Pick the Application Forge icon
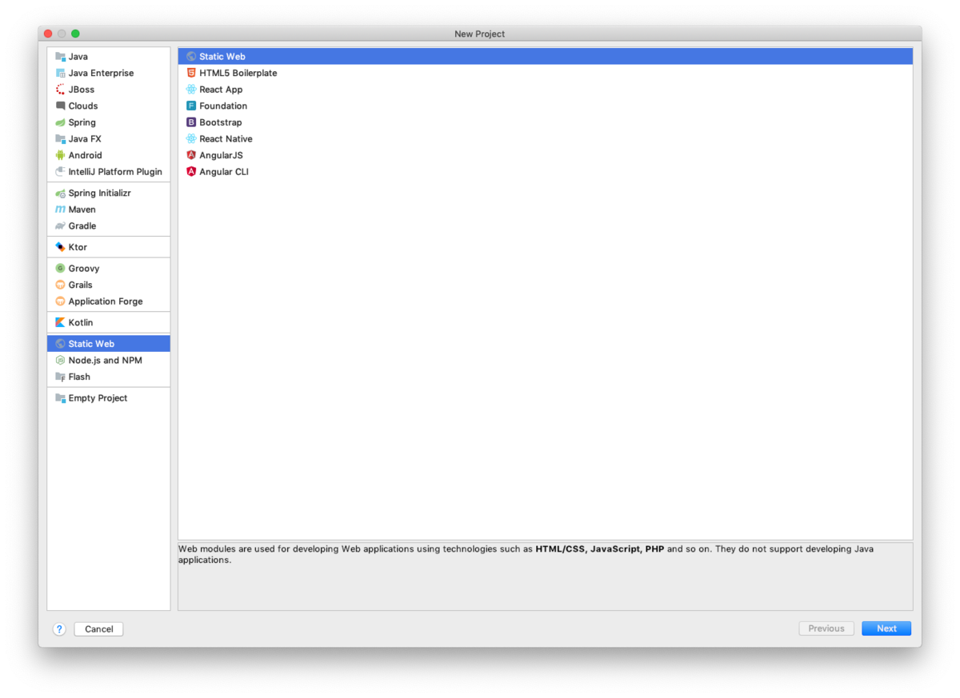 point(60,301)
